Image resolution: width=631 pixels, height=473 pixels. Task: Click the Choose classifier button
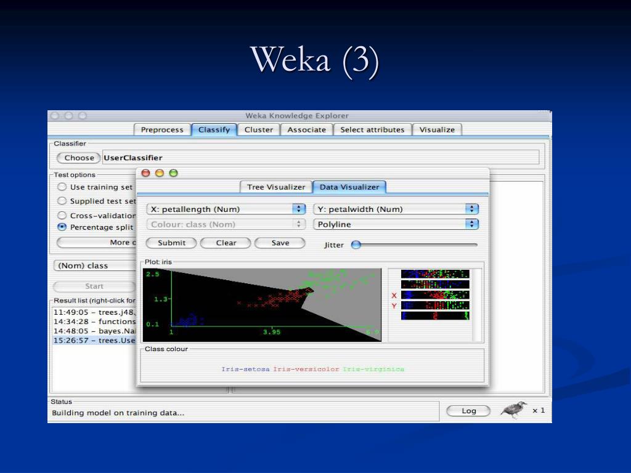pos(79,158)
